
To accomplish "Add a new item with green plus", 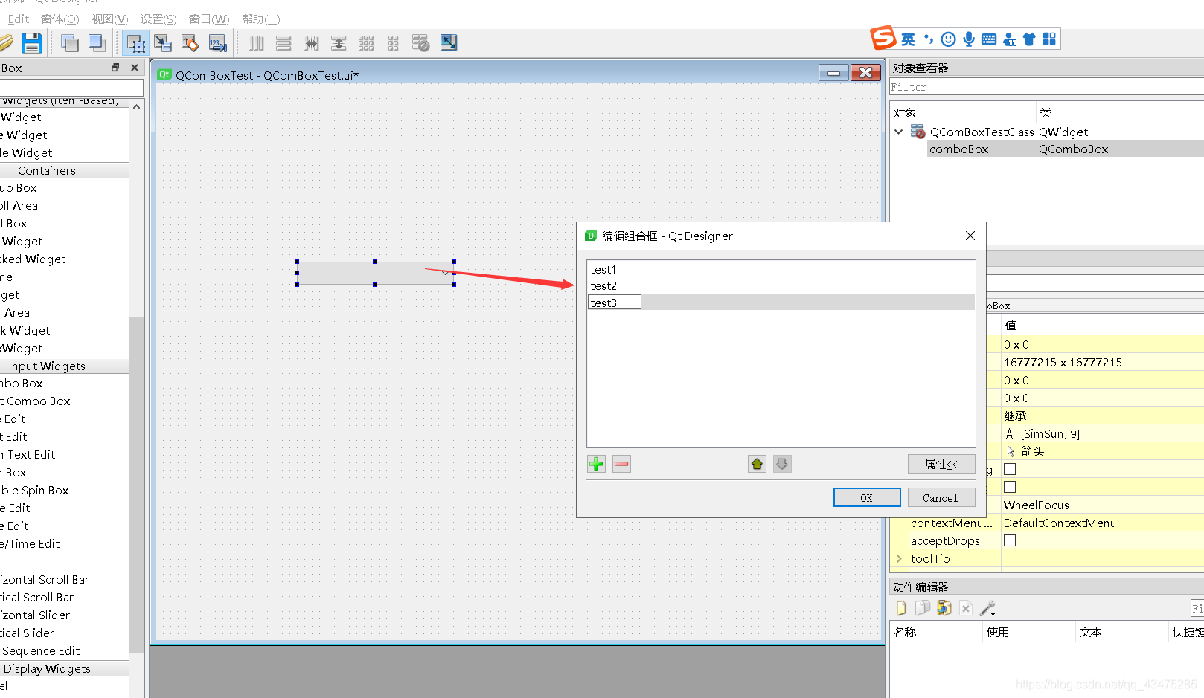I will coord(596,464).
